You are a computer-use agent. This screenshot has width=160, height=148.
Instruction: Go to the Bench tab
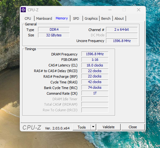pyautogui.click(x=106, y=18)
